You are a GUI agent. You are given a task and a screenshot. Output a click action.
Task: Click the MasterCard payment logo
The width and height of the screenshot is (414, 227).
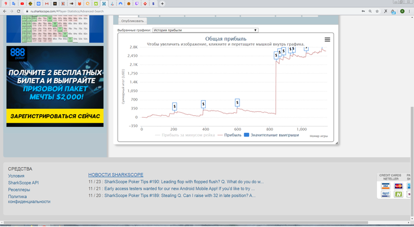point(399,186)
